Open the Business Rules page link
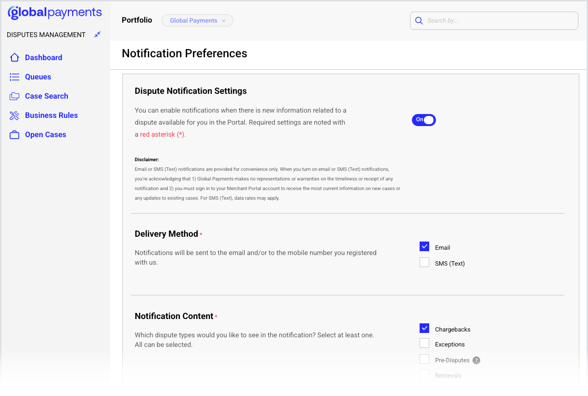The height and width of the screenshot is (396, 588). click(51, 115)
